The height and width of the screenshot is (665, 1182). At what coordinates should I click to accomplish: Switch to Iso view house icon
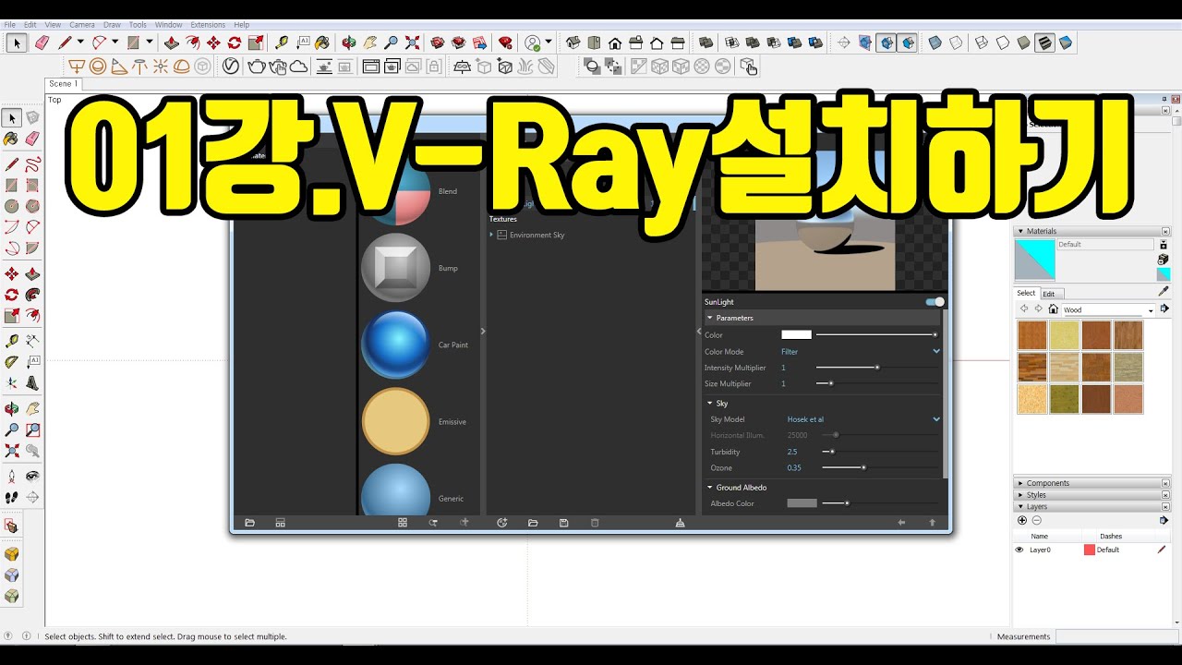(x=573, y=42)
